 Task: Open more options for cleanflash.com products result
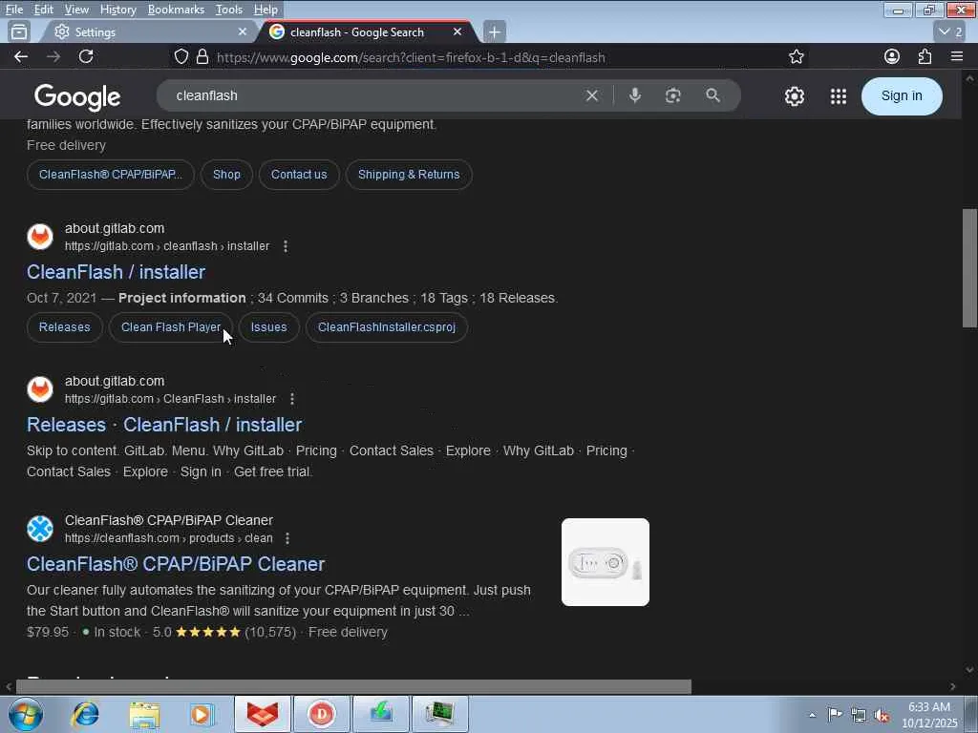click(287, 538)
